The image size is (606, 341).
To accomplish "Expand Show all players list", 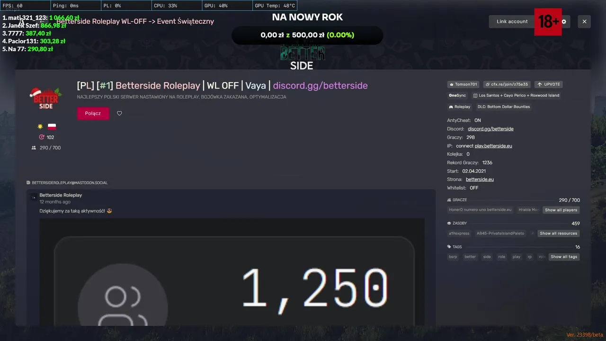I will pyautogui.click(x=561, y=210).
